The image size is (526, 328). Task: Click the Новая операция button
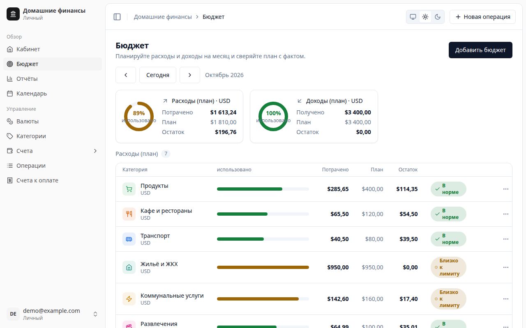click(482, 17)
